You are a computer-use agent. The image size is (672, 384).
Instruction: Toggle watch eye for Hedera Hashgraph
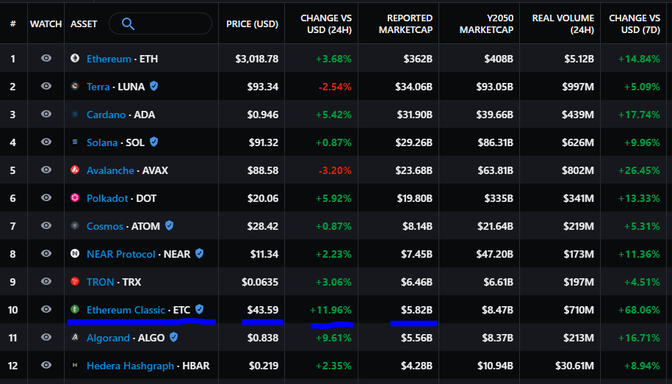pyautogui.click(x=46, y=365)
